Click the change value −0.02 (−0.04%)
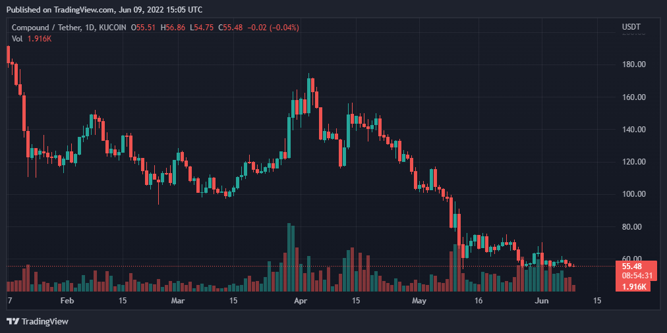Image resolution: width=667 pixels, height=333 pixels. click(x=272, y=28)
